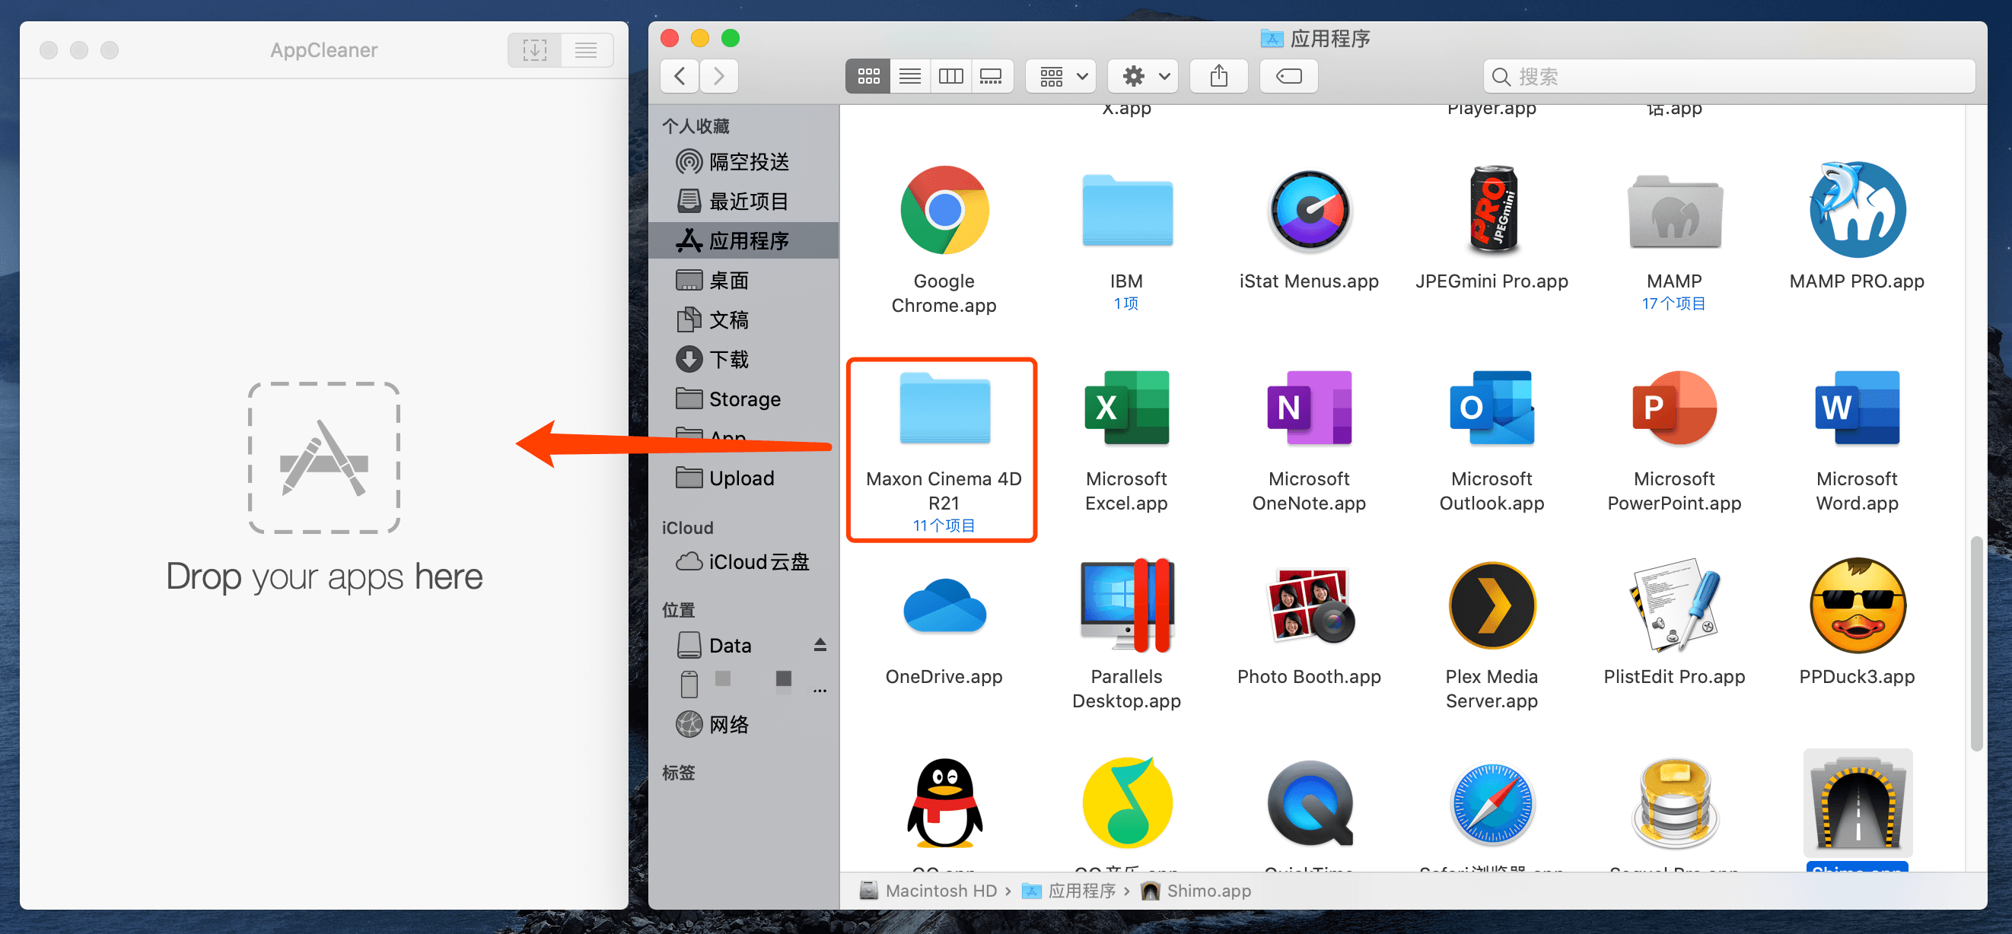Select Microsoft PowerPoint.app icon
The width and height of the screenshot is (2012, 934).
(1674, 408)
